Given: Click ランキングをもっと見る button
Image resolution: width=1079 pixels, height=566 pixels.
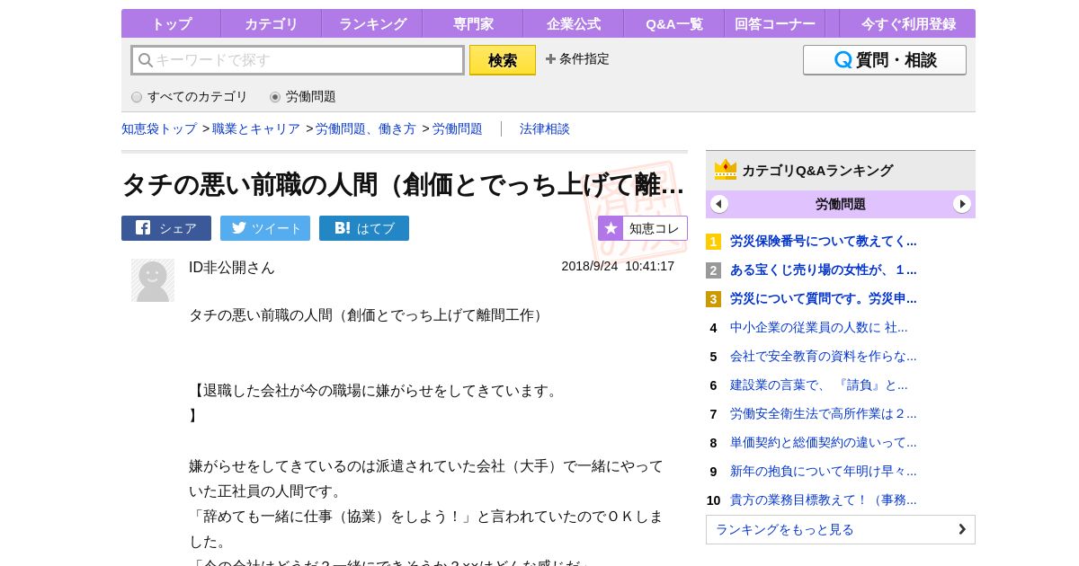Looking at the screenshot, I should coord(841,529).
